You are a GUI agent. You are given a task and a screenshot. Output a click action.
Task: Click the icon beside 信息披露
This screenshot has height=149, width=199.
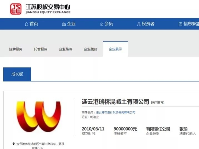point(180,24)
